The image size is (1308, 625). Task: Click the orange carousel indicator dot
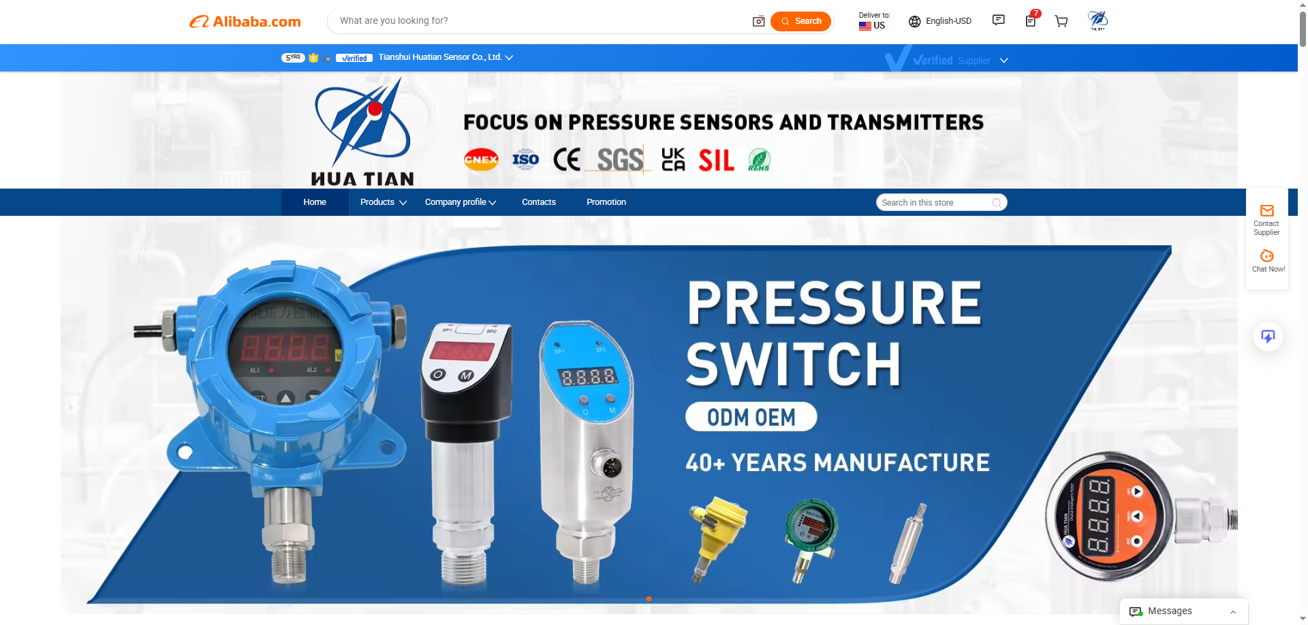tap(649, 599)
